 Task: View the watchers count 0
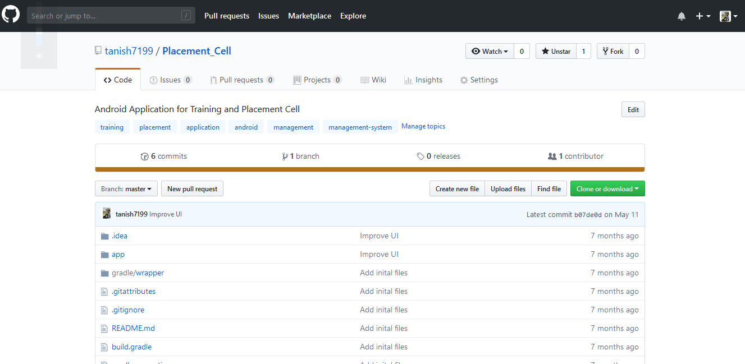pos(522,51)
